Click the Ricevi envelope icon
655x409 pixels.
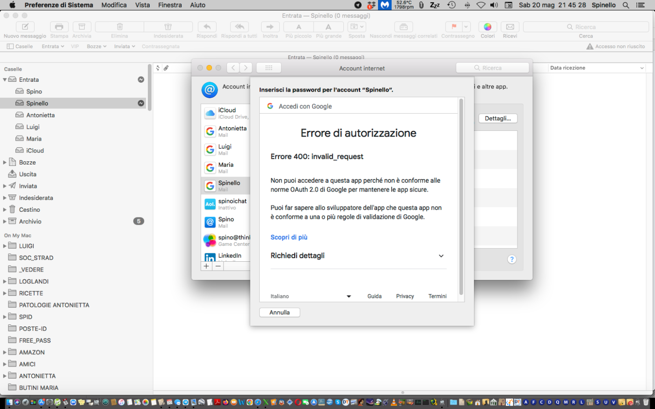pyautogui.click(x=510, y=27)
